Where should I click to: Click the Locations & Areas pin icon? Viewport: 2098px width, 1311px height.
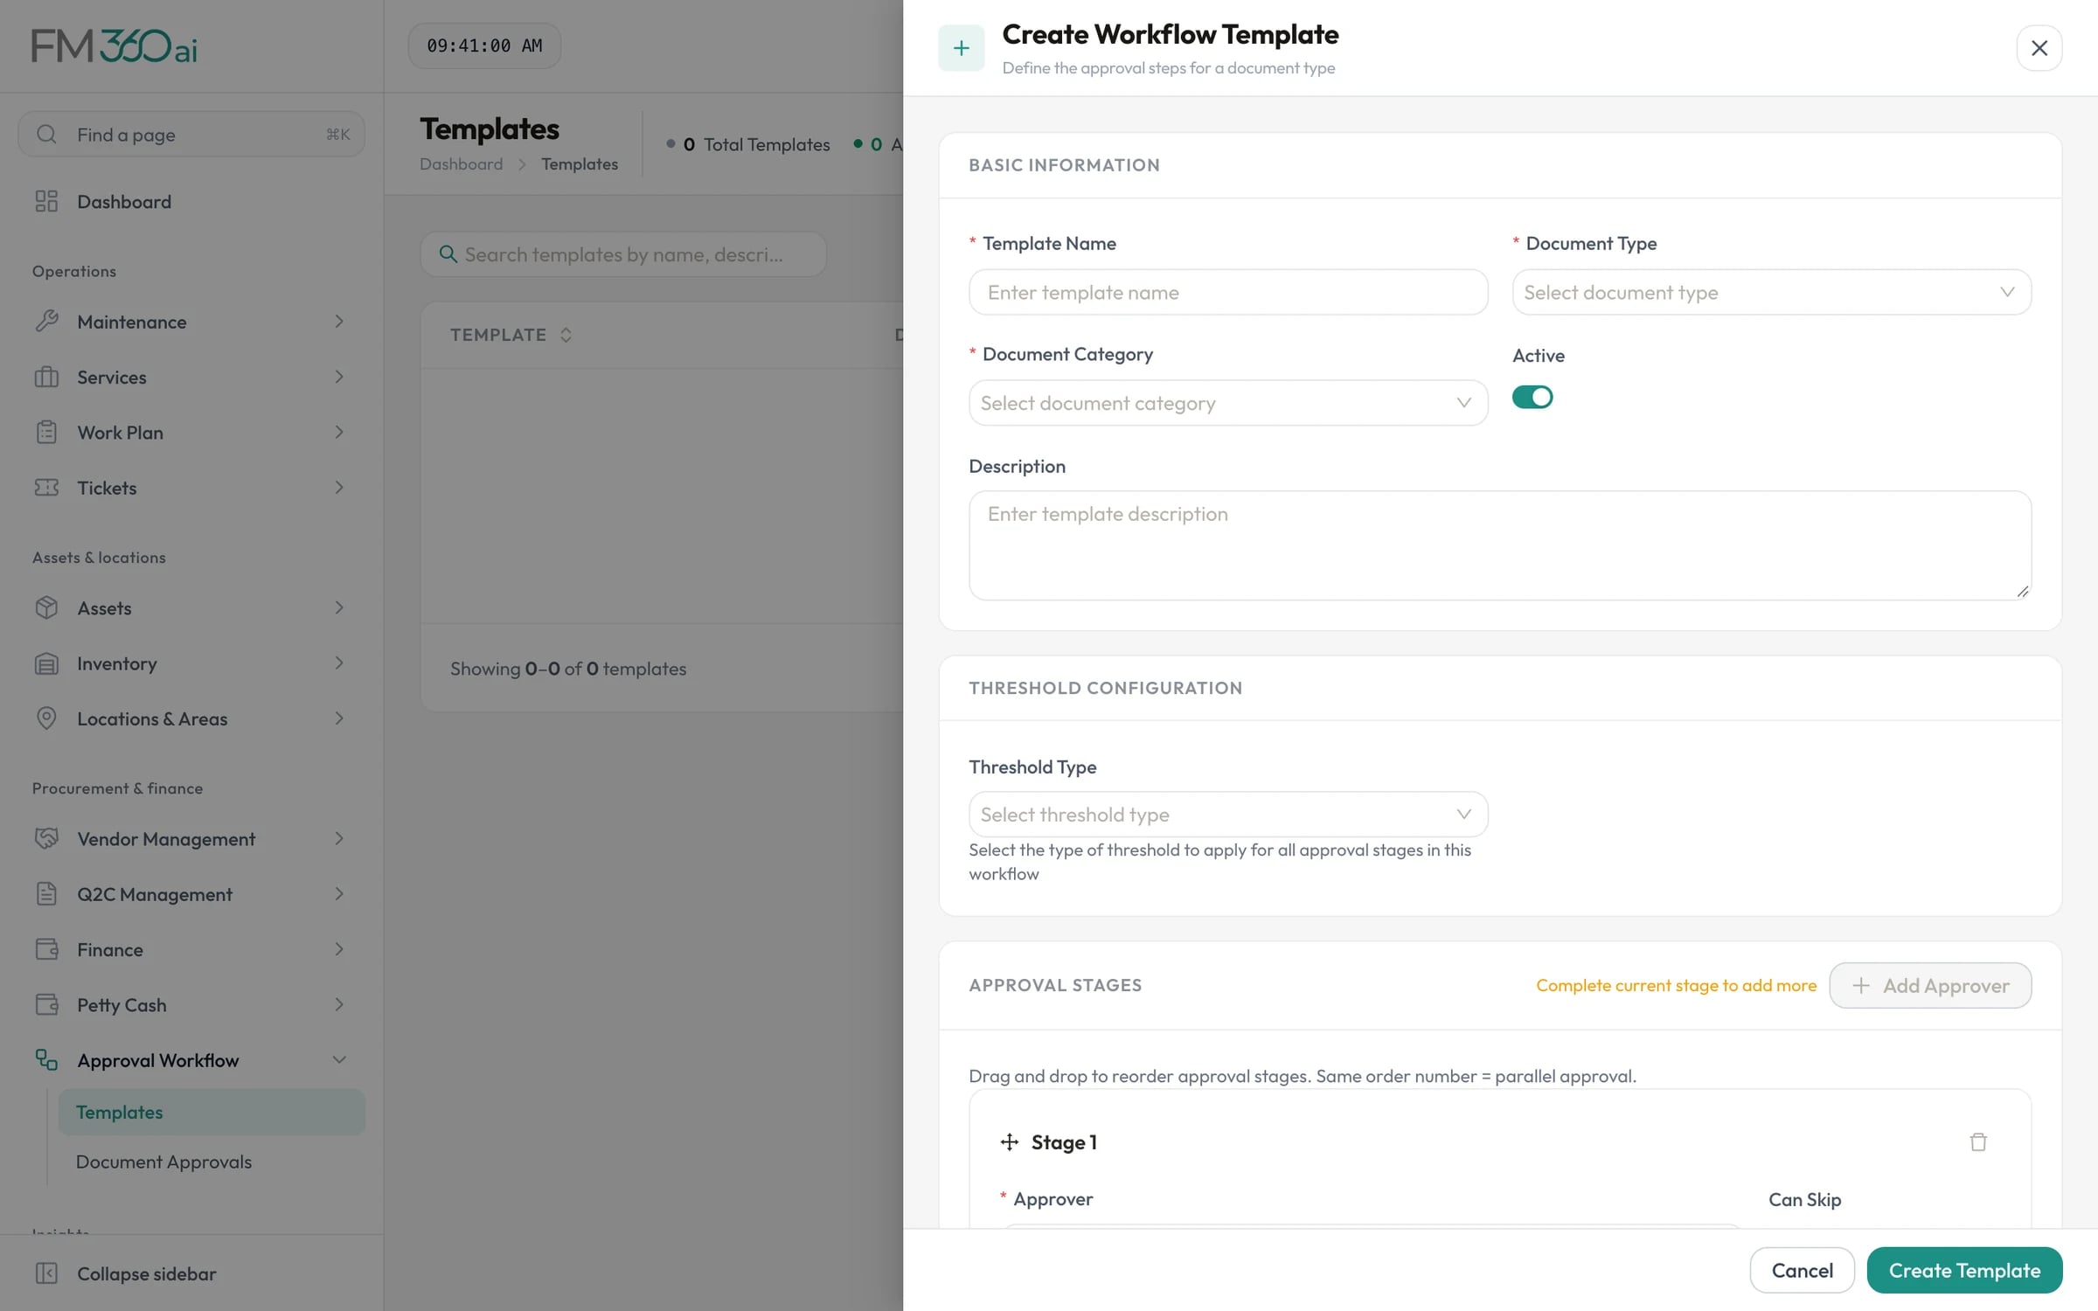[46, 718]
